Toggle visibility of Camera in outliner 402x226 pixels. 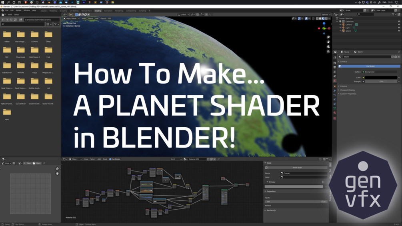tap(399, 24)
